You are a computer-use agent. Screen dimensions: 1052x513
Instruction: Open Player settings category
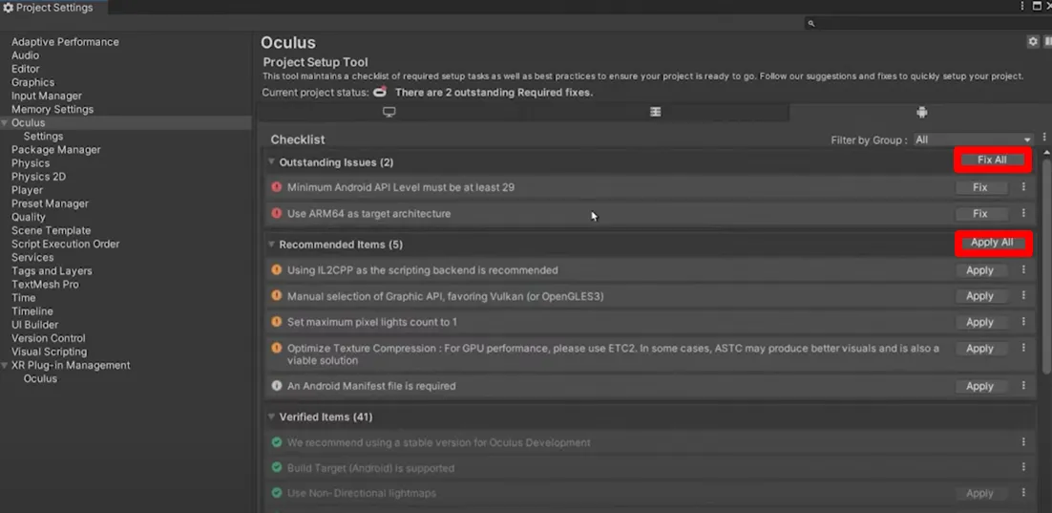[x=27, y=190]
